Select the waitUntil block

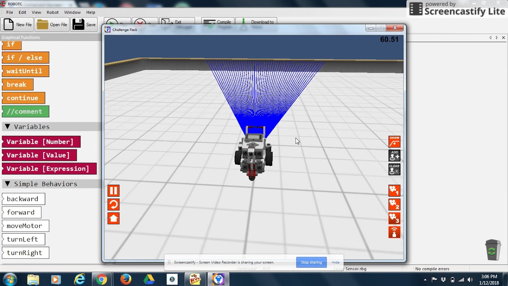click(25, 71)
